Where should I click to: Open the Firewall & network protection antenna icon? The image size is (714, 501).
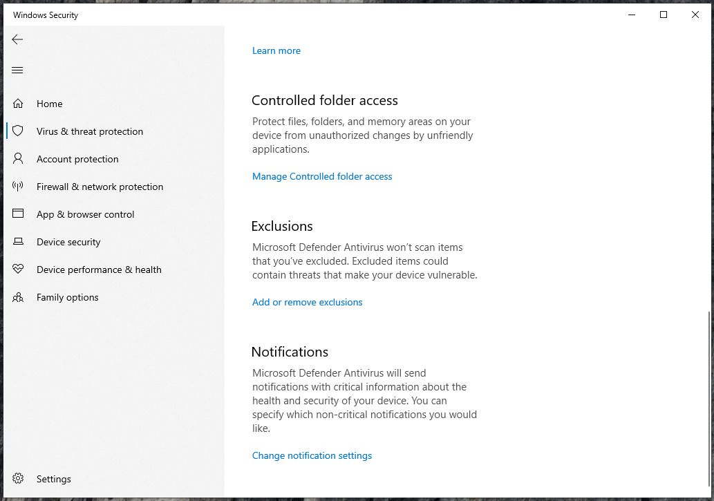[18, 187]
